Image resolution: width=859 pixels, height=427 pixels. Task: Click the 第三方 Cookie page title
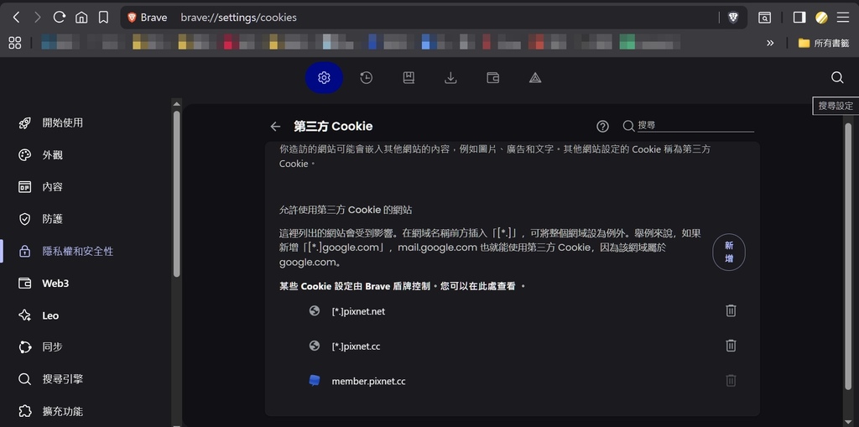tap(333, 127)
